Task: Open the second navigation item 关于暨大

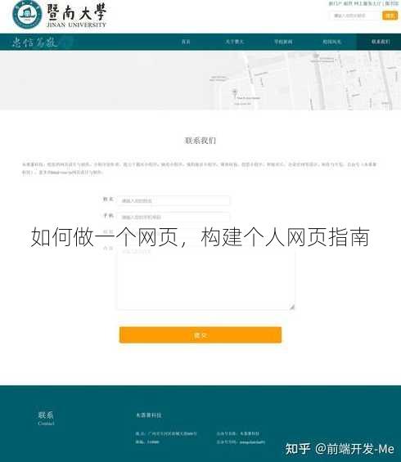Action: point(234,42)
